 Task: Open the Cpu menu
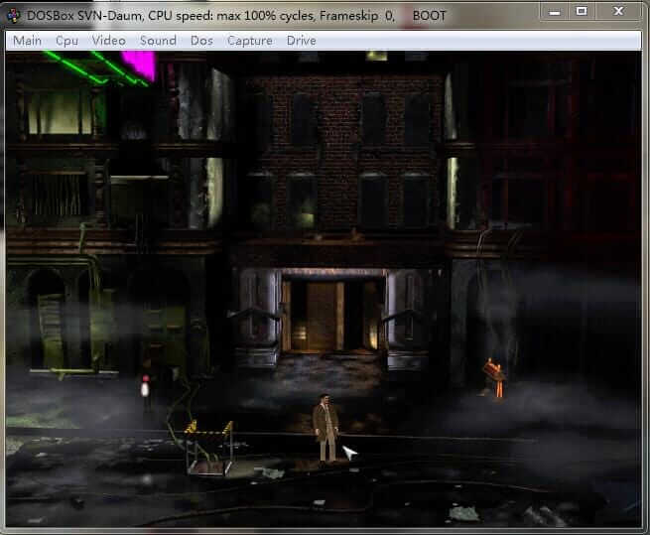coord(66,41)
